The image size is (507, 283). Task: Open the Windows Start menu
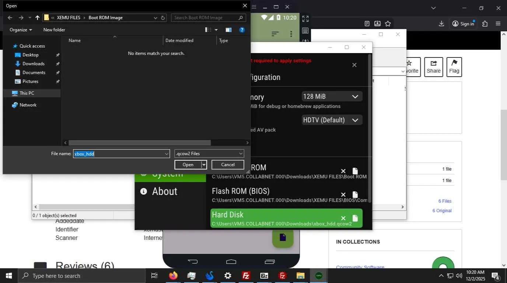coord(9,276)
